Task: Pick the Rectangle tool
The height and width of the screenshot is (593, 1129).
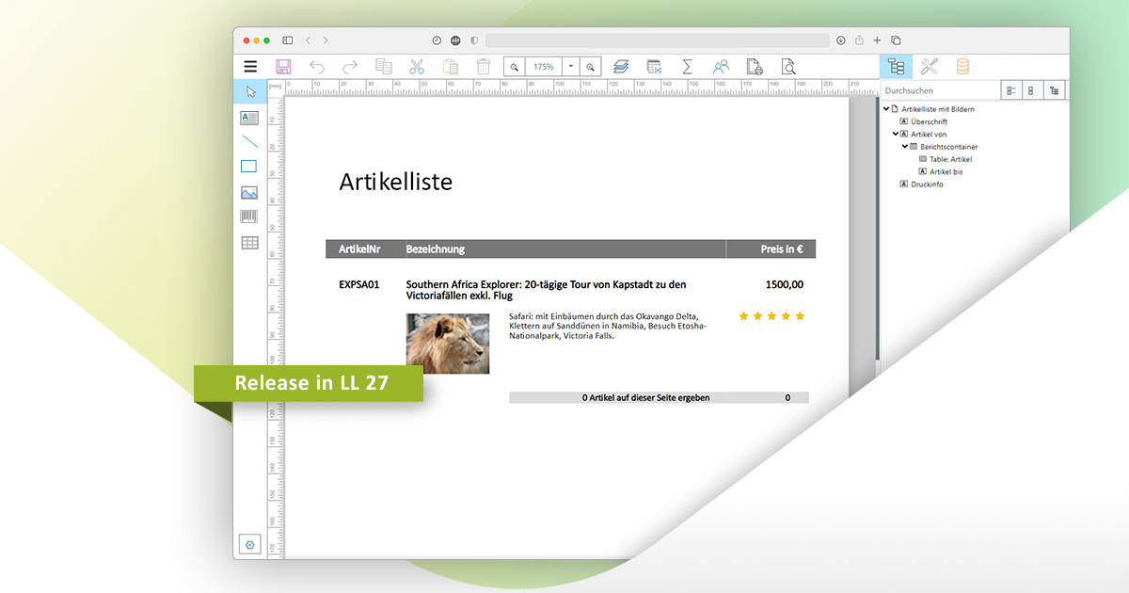Action: pyautogui.click(x=249, y=166)
